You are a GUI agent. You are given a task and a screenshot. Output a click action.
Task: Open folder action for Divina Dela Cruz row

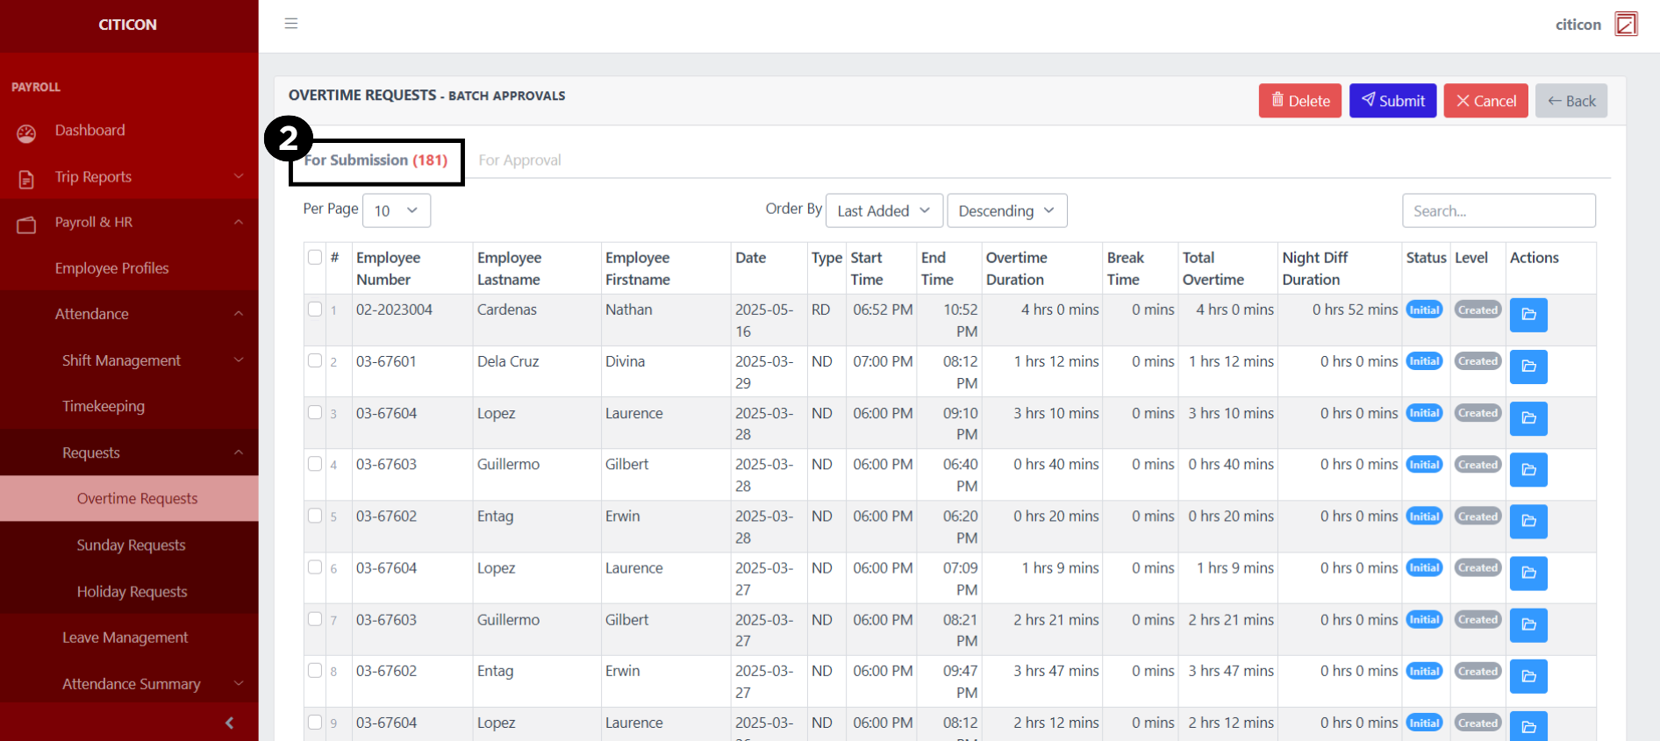1528,367
